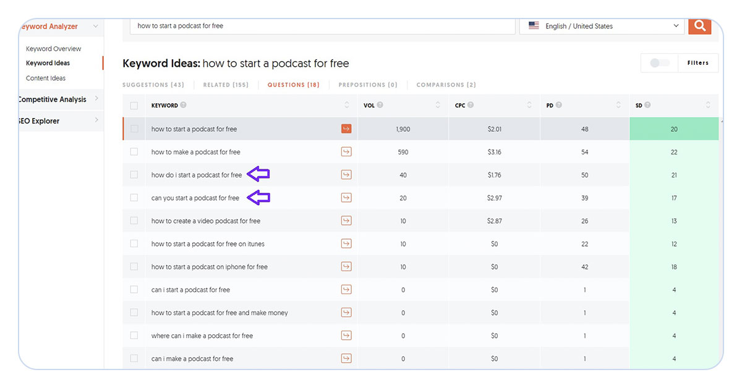
Task: Expand the SEO Explorer sidebar section
Action: (x=96, y=120)
